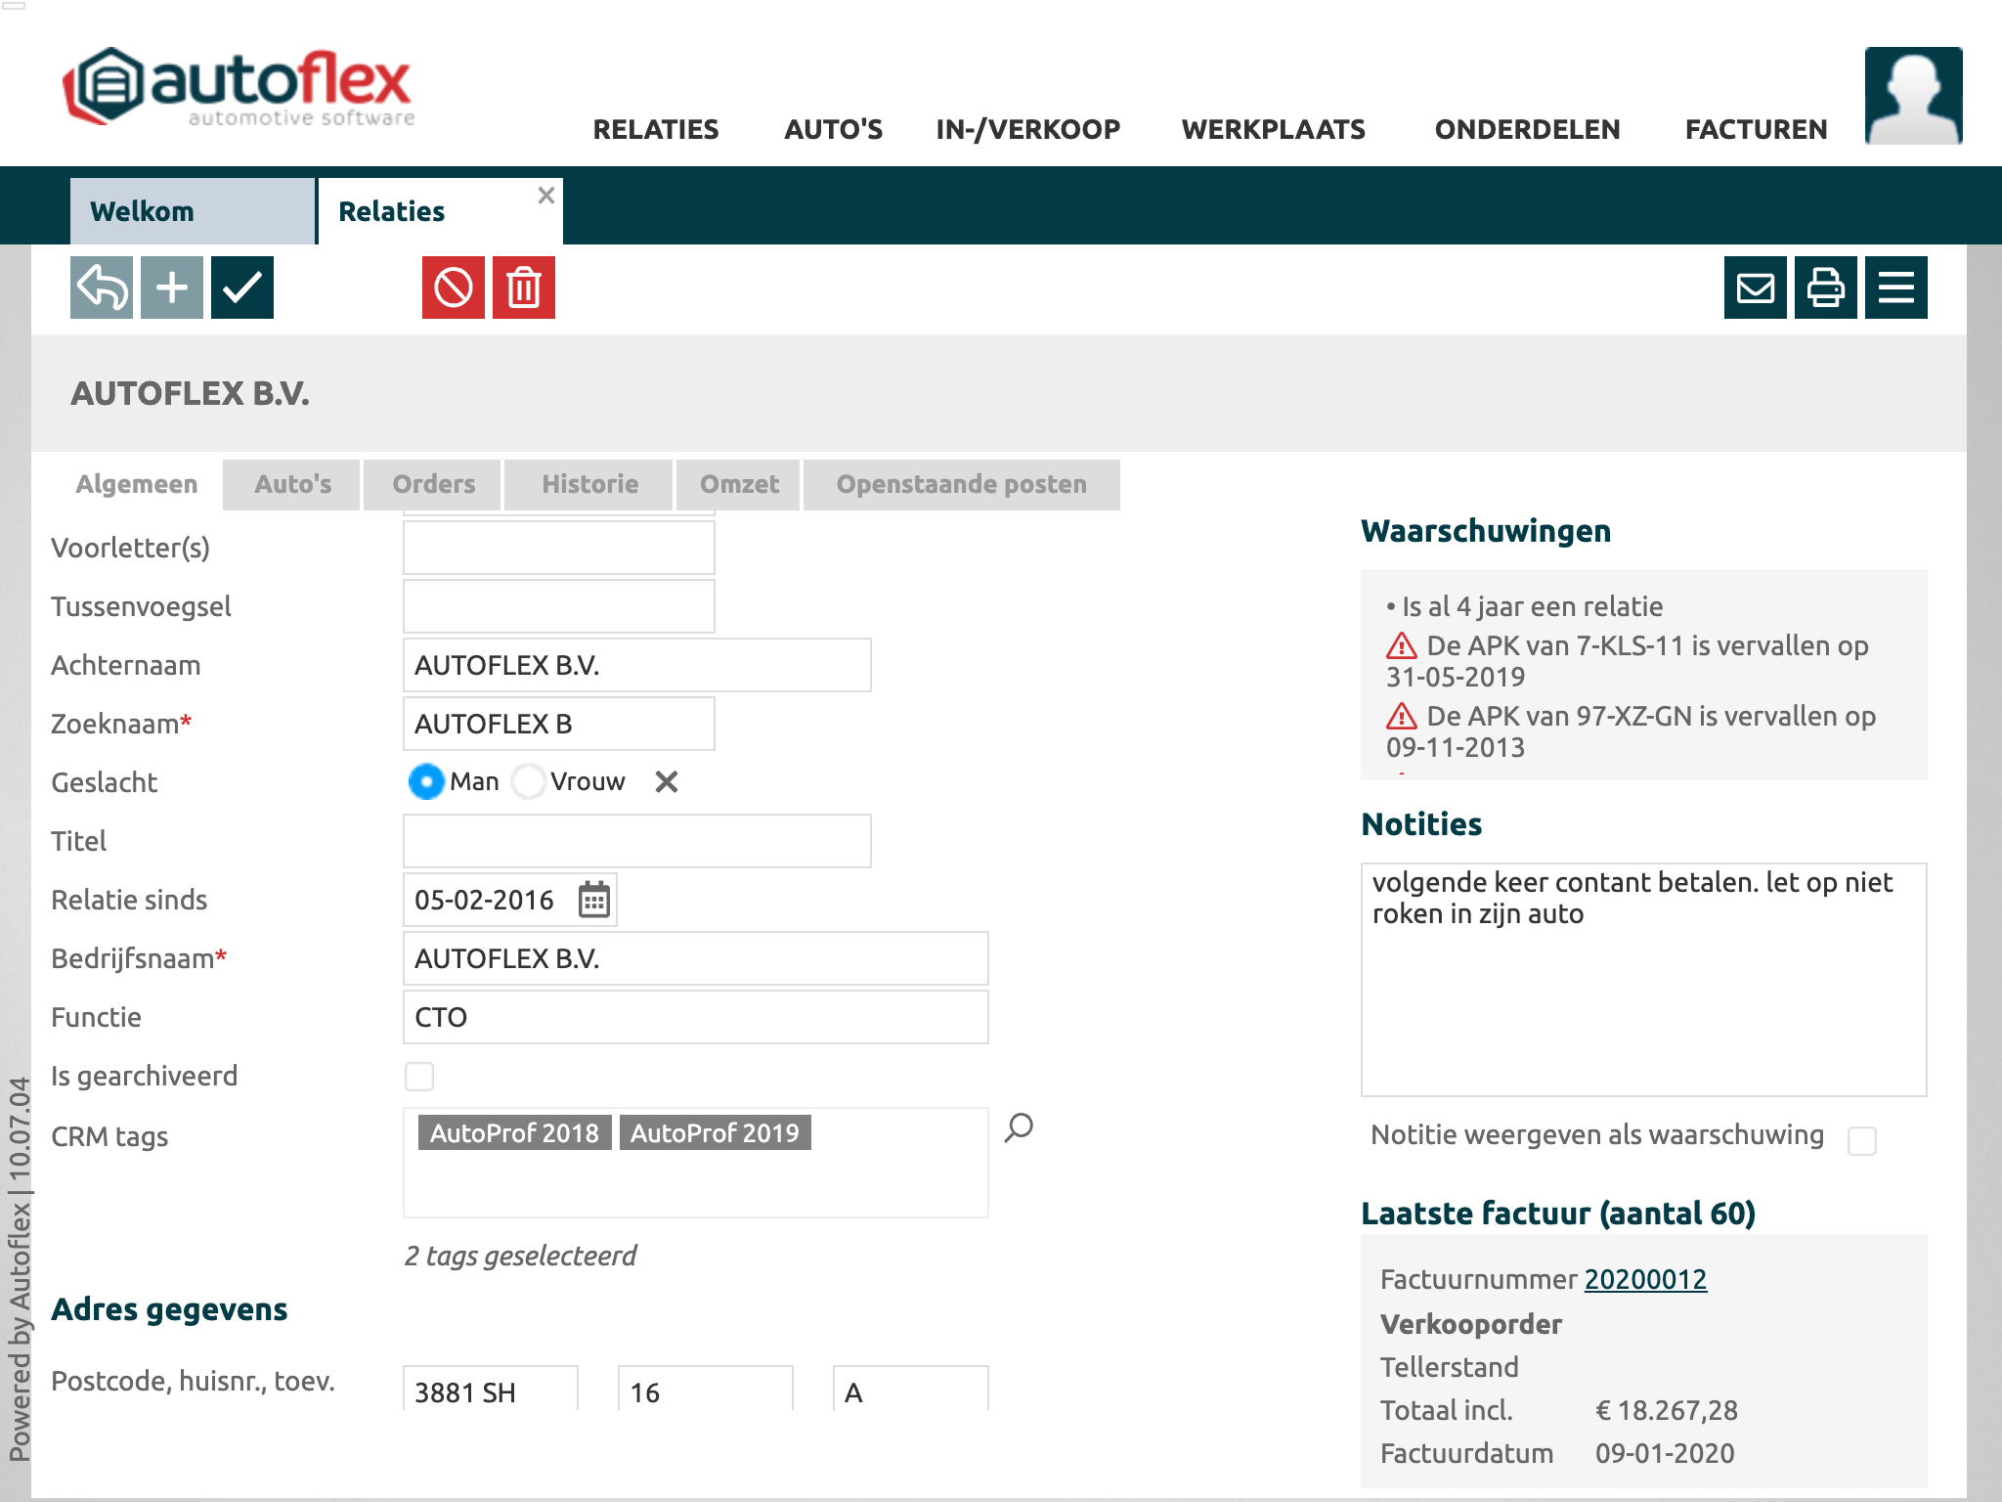Select the Vrouw radio button
Screen dimensions: 2002x1502
tap(529, 781)
